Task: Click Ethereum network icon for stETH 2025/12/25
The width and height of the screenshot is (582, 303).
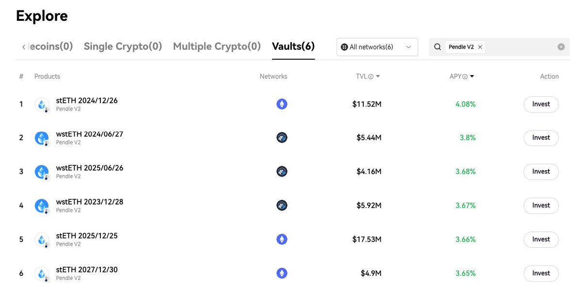Action: click(282, 239)
